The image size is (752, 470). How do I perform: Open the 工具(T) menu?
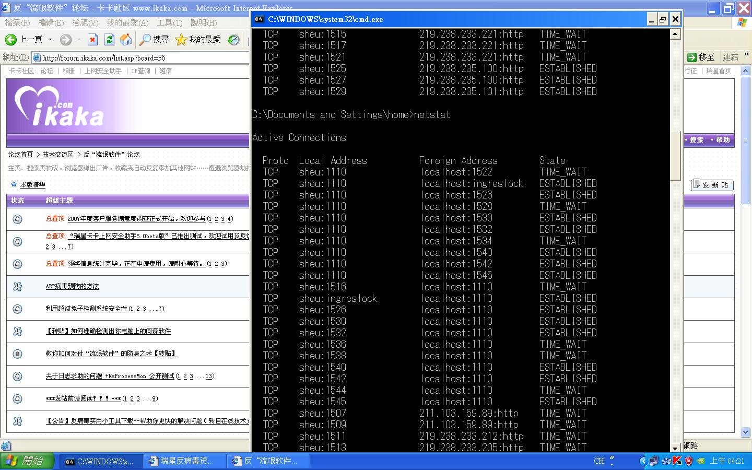coord(169,23)
